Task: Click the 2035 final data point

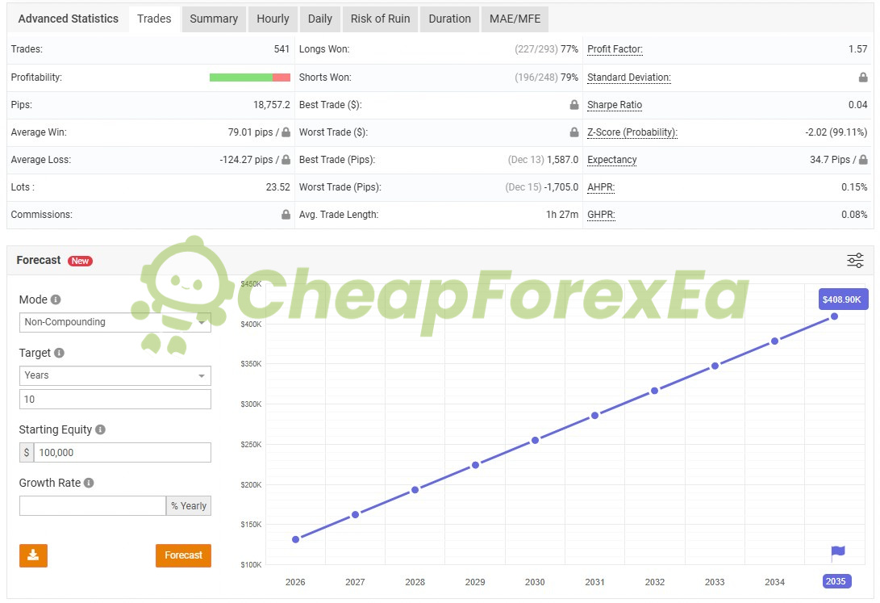Action: (x=835, y=316)
